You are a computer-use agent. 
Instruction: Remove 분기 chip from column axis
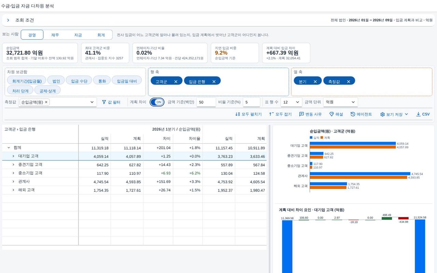point(315,82)
